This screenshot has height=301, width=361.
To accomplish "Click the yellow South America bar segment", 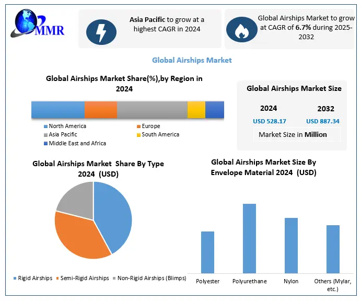I will 196,110.
